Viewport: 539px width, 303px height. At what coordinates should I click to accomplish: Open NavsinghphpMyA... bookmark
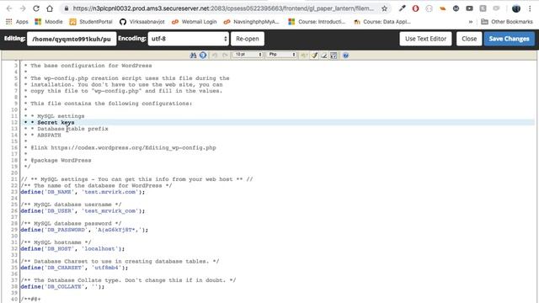(x=251, y=22)
